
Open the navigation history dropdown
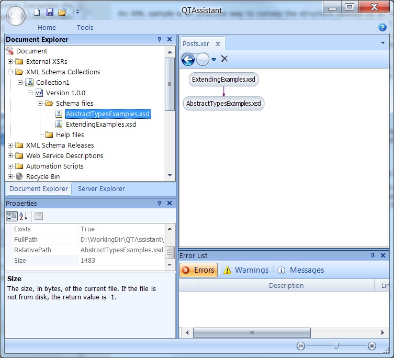(x=213, y=60)
